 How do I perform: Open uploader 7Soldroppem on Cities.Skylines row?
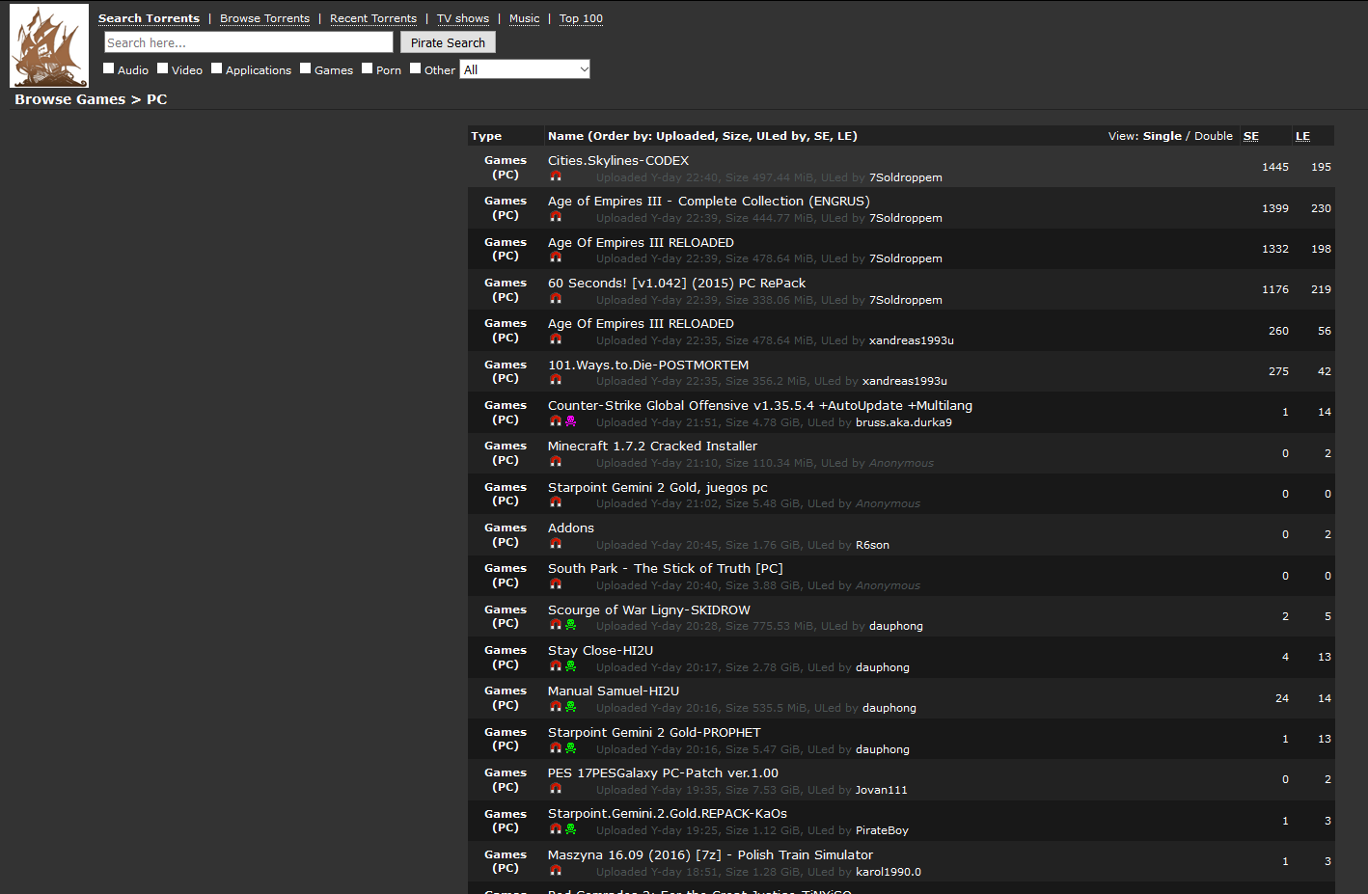[906, 177]
